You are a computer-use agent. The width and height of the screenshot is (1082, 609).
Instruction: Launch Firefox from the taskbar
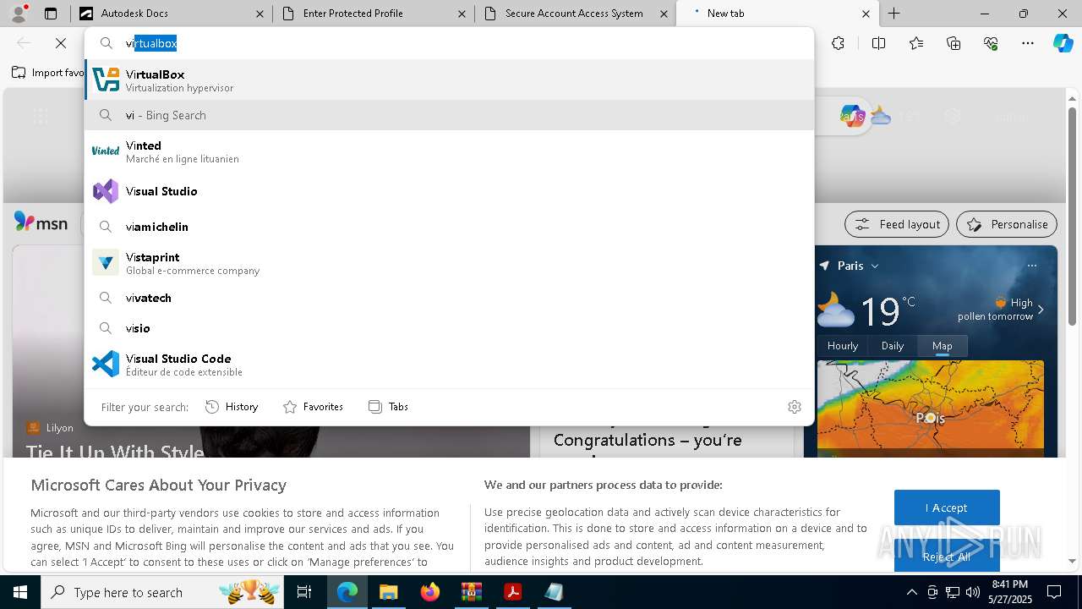tap(430, 592)
